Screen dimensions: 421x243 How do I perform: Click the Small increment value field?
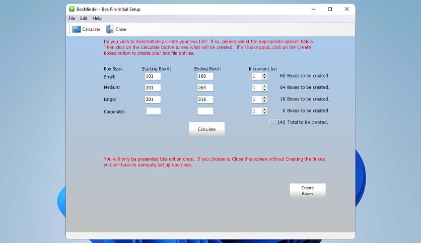[x=257, y=76]
